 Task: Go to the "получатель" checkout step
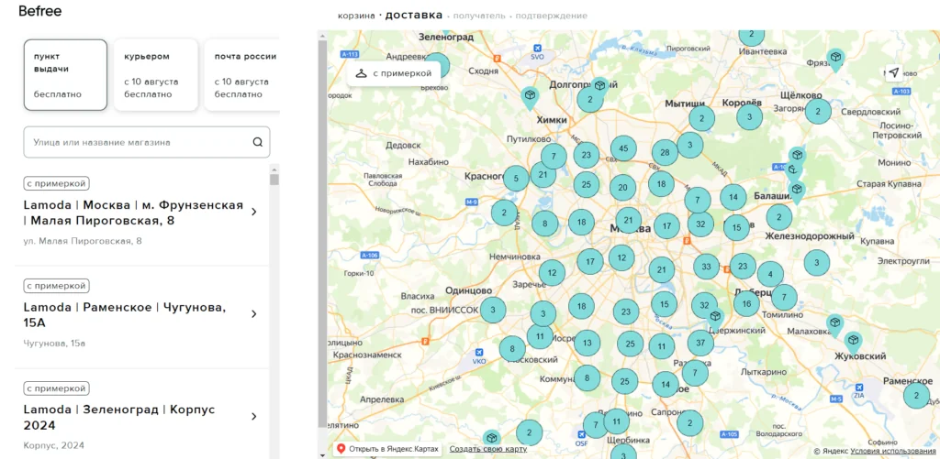[x=479, y=16]
